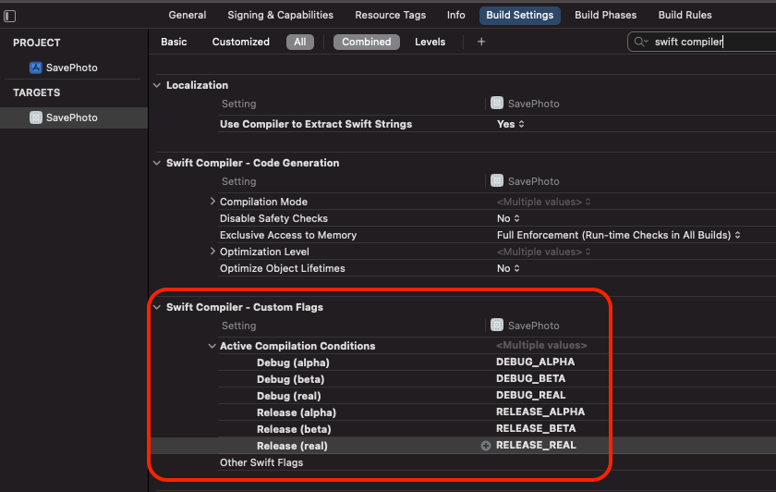The height and width of the screenshot is (492, 776).
Task: Open the General tab
Action: [x=187, y=16]
